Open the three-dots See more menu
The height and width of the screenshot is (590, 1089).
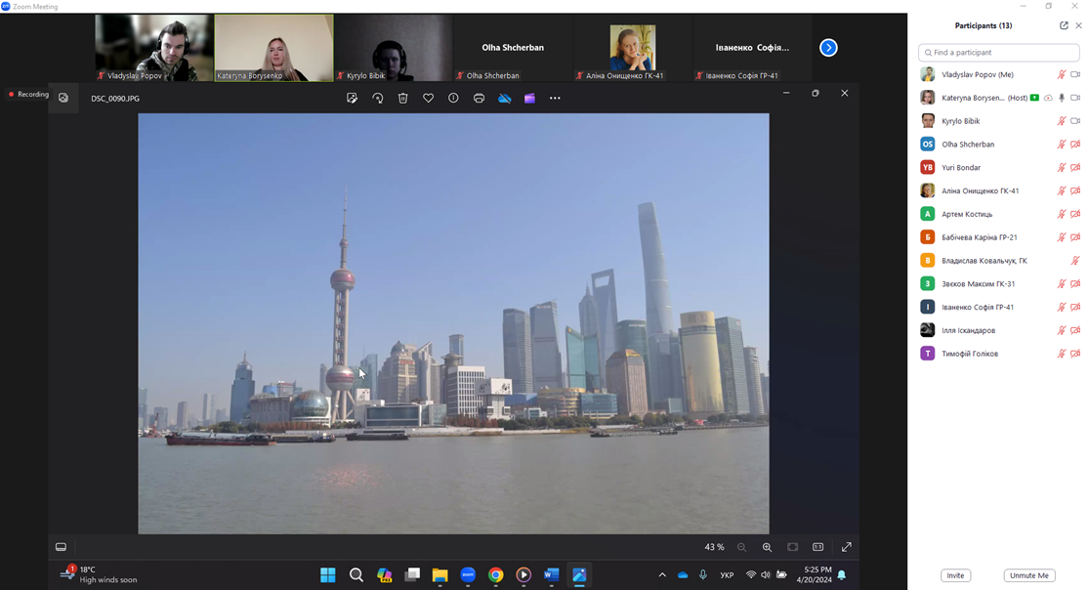pyautogui.click(x=555, y=99)
